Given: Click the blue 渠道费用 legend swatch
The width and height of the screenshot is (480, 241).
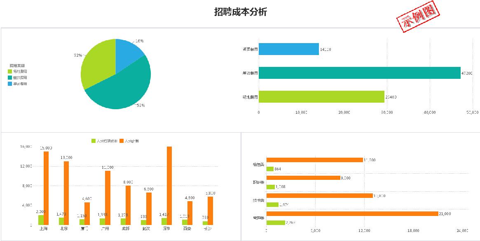Looking at the screenshot, I should point(11,84).
